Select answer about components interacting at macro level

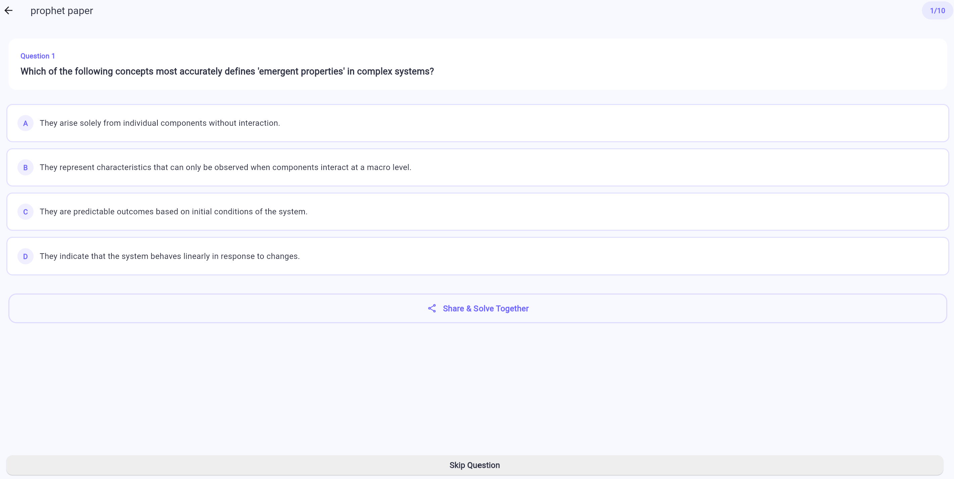click(225, 167)
